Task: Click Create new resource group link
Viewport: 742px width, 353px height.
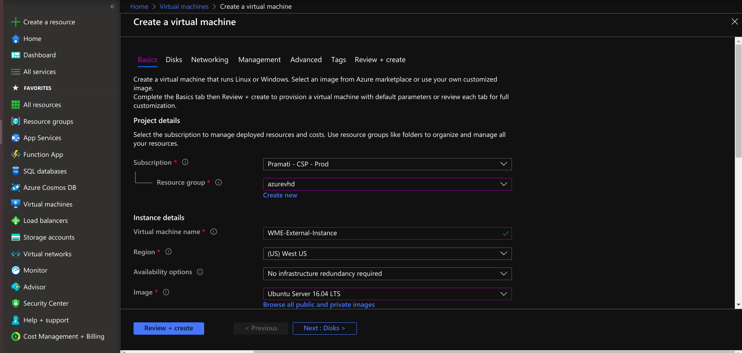Action: [x=280, y=195]
